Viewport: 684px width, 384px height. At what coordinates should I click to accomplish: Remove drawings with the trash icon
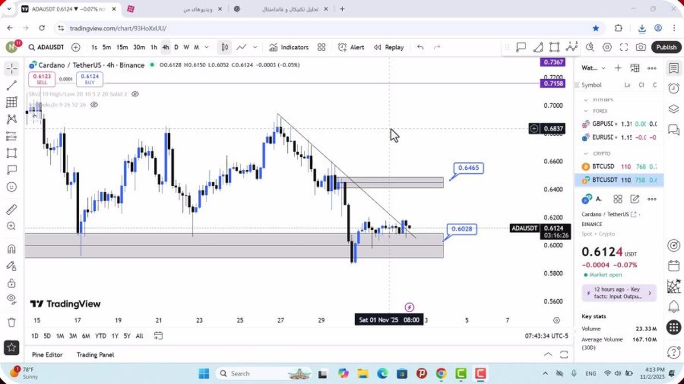(x=11, y=322)
